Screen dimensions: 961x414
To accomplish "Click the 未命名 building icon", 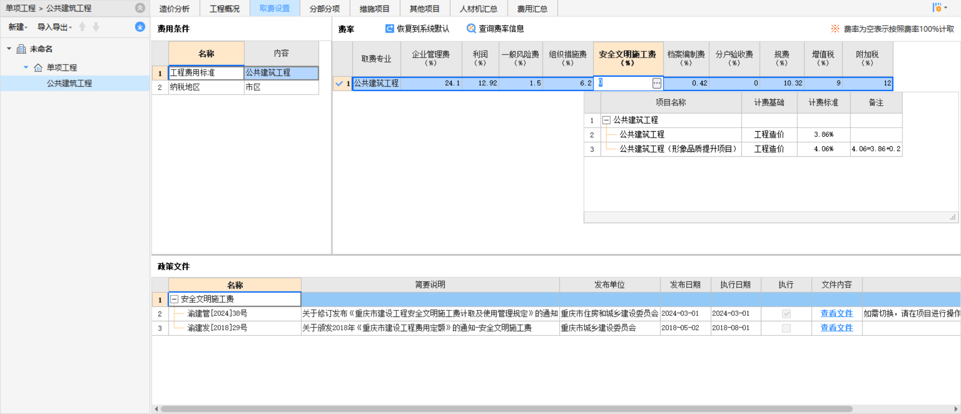I will click(22, 49).
